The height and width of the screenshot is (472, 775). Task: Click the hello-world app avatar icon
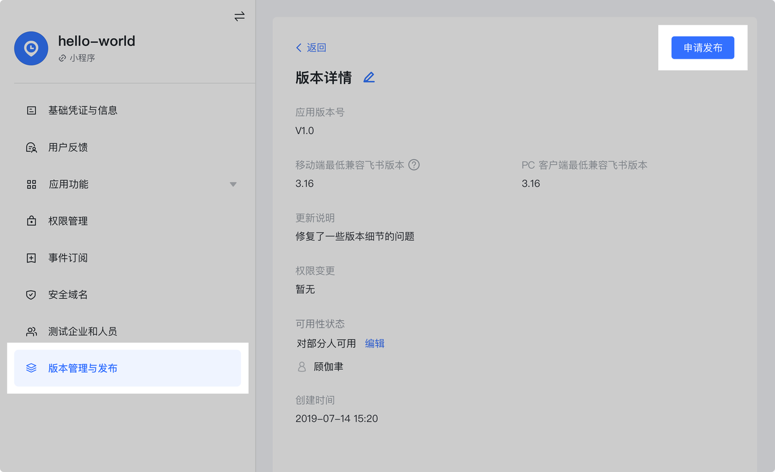(31, 48)
